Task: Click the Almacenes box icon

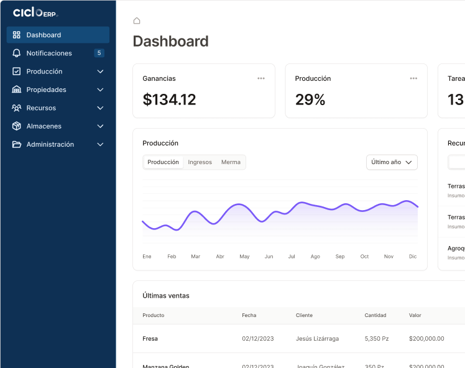Action: [x=17, y=126]
